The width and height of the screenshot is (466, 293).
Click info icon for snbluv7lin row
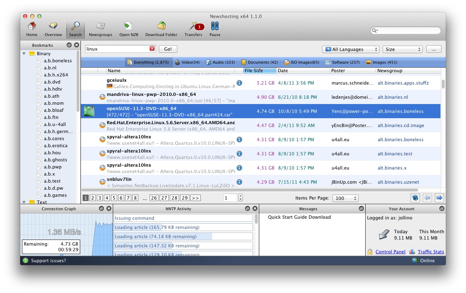239,182
